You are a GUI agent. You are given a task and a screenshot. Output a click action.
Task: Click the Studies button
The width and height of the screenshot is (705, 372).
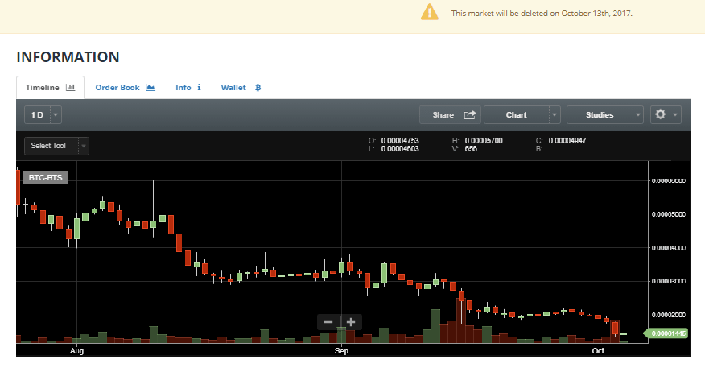tap(600, 115)
